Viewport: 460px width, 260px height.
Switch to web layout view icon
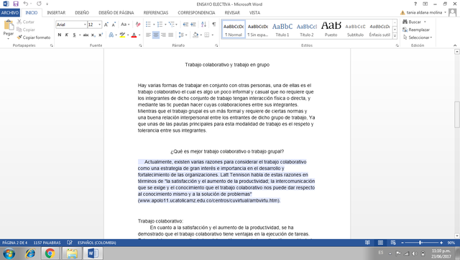pos(393,243)
